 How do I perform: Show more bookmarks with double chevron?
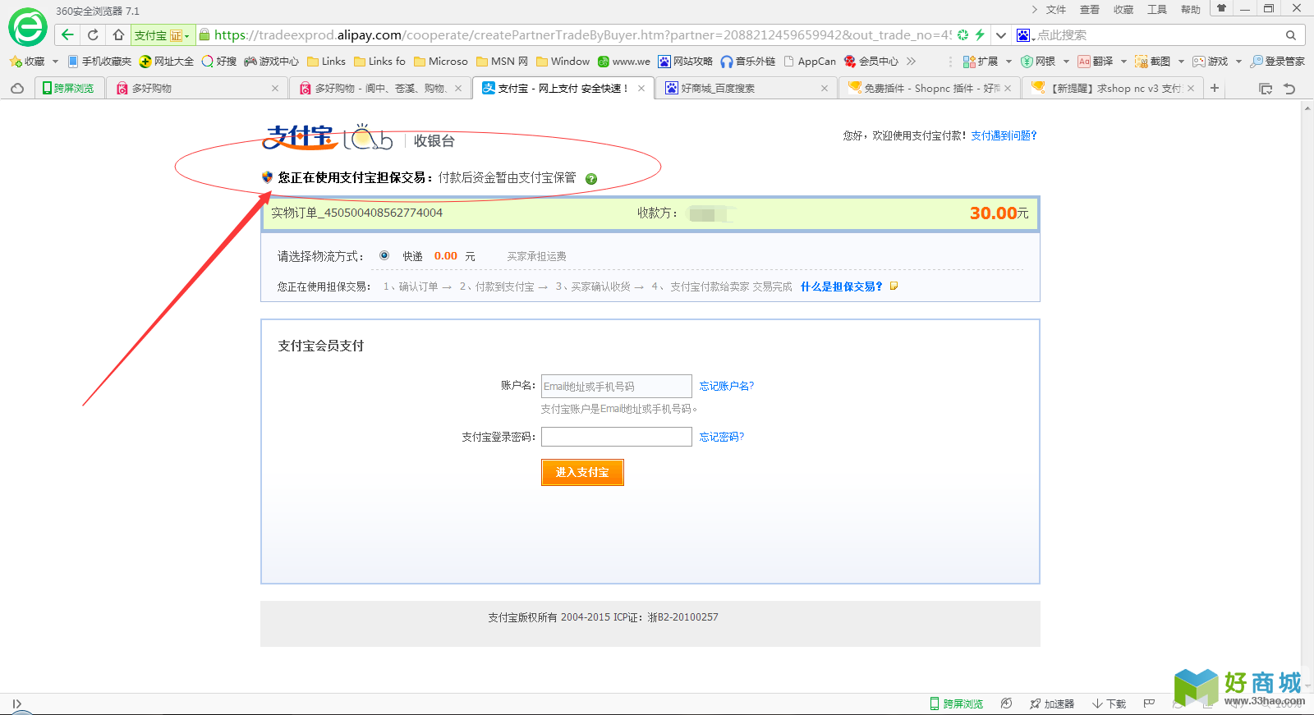(911, 62)
